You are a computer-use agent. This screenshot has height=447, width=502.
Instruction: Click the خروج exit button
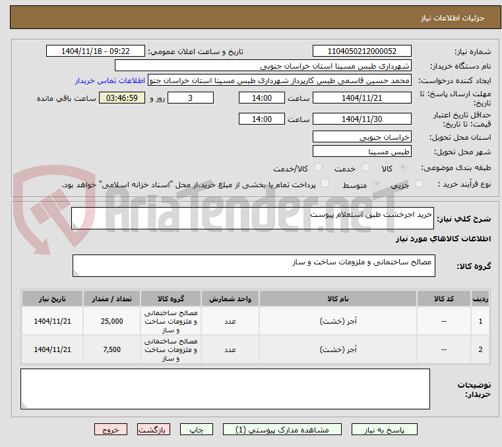(x=110, y=429)
